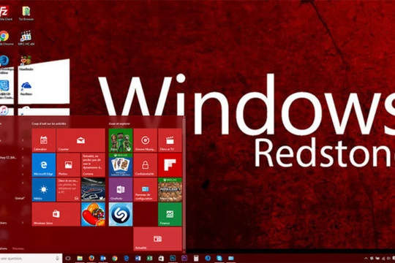
Task: Open the Météo weather tile
Action: [x=44, y=189]
